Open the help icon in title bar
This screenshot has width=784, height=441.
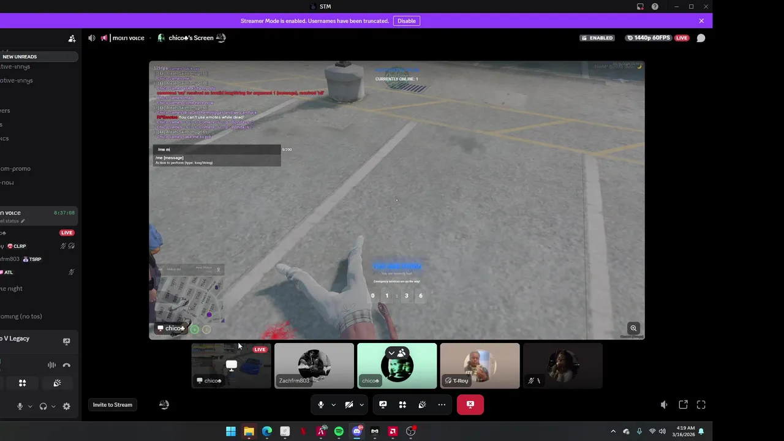pyautogui.click(x=655, y=7)
